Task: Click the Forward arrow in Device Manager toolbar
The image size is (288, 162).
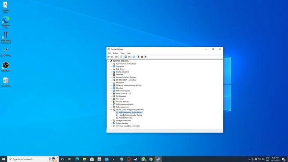Action: pos(112,57)
